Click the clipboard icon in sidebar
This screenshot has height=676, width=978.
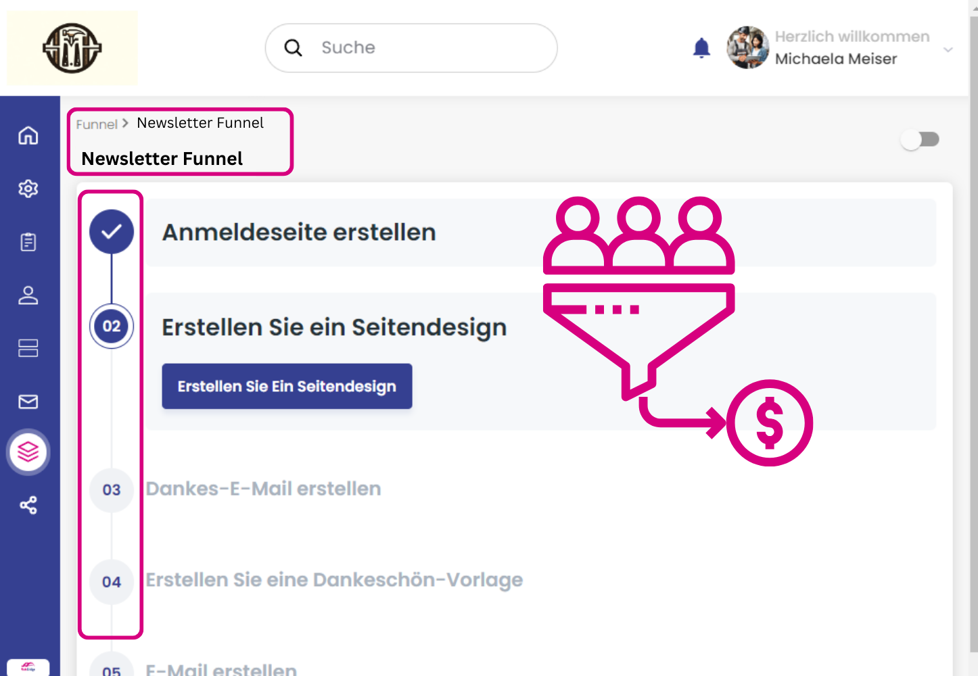point(28,242)
